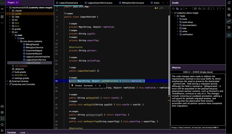Open the Terminal tool window icon
The height and width of the screenshot is (134, 232).
coord(2,119)
